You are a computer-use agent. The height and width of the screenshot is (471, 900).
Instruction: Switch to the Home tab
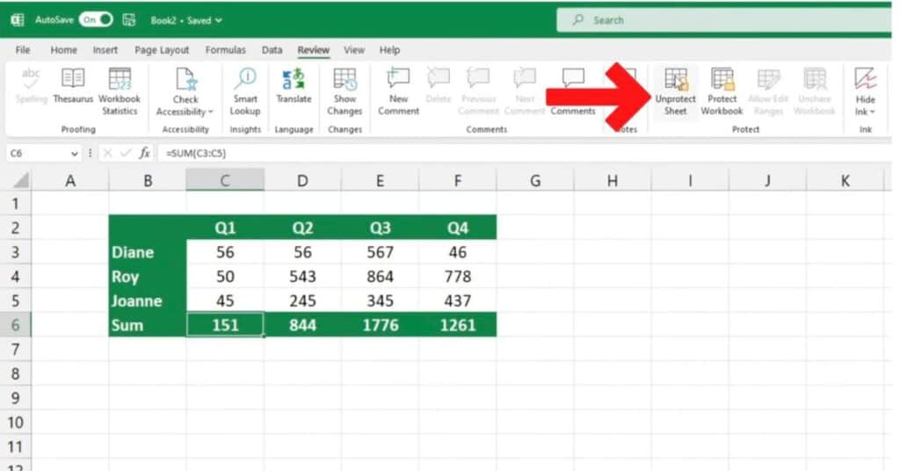click(63, 50)
